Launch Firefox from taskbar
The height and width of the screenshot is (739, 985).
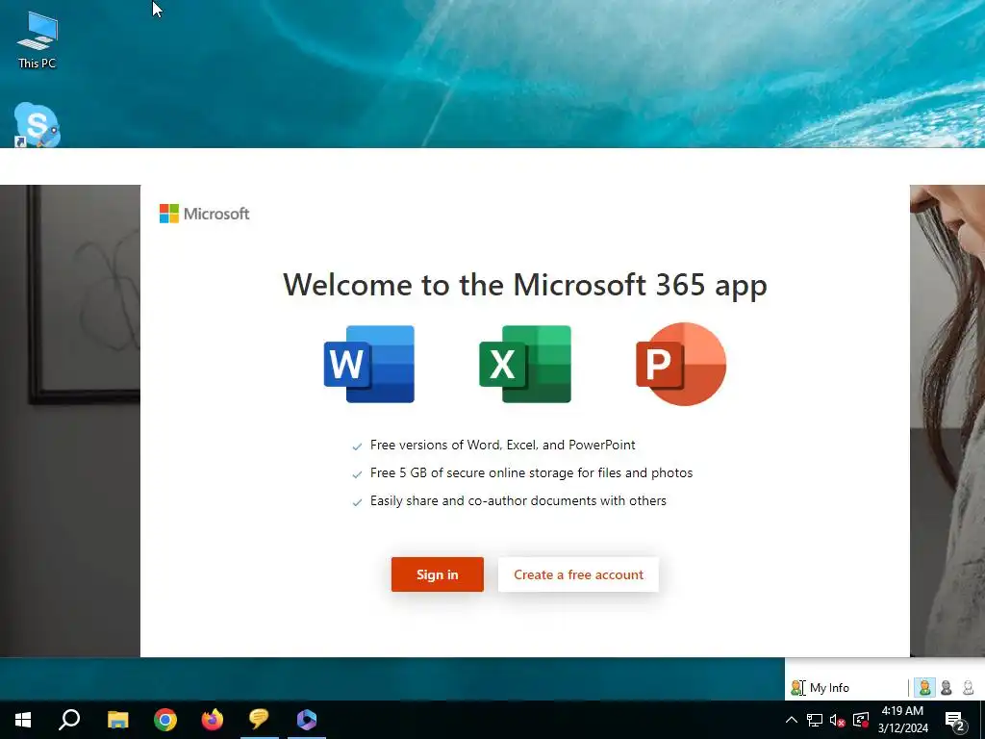213,720
